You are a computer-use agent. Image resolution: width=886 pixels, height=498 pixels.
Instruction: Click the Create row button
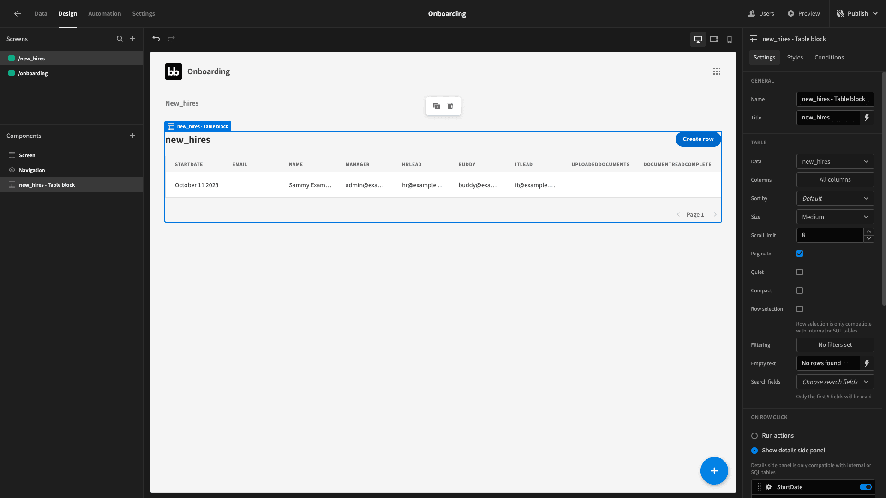(x=698, y=139)
